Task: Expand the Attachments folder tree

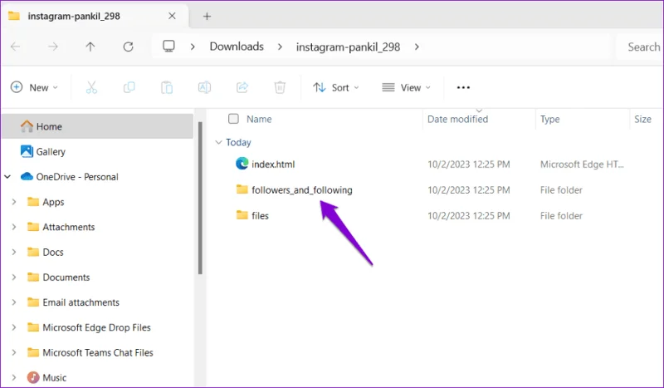Action: coord(14,227)
